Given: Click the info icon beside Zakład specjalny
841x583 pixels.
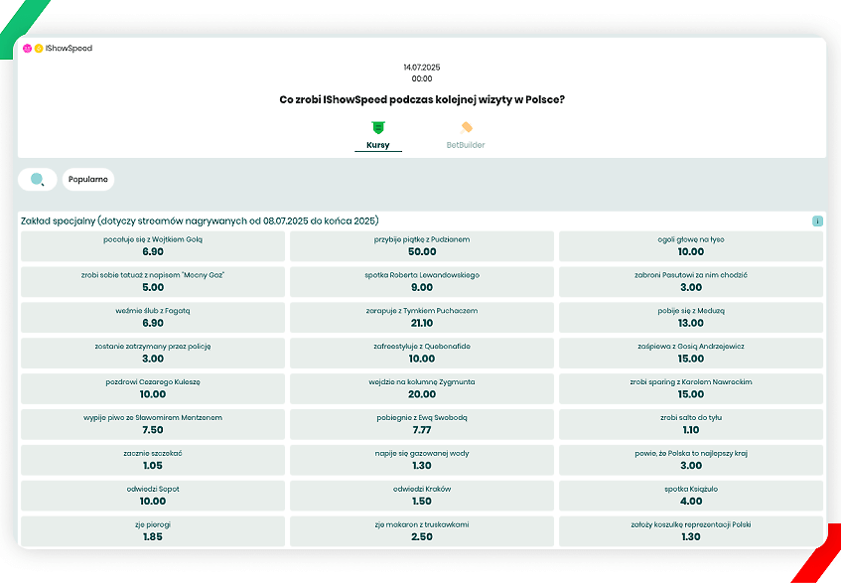Looking at the screenshot, I should point(817,220).
